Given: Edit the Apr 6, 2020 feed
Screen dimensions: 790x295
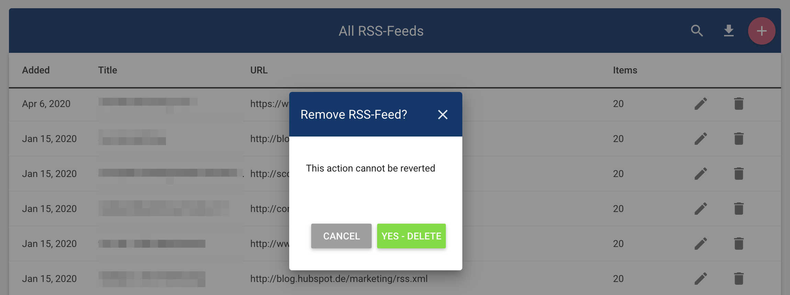Looking at the screenshot, I should click(701, 104).
